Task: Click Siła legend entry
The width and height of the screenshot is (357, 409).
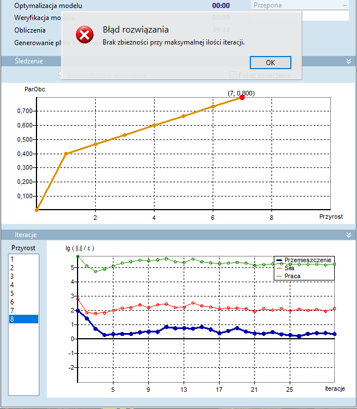Action: [285, 268]
